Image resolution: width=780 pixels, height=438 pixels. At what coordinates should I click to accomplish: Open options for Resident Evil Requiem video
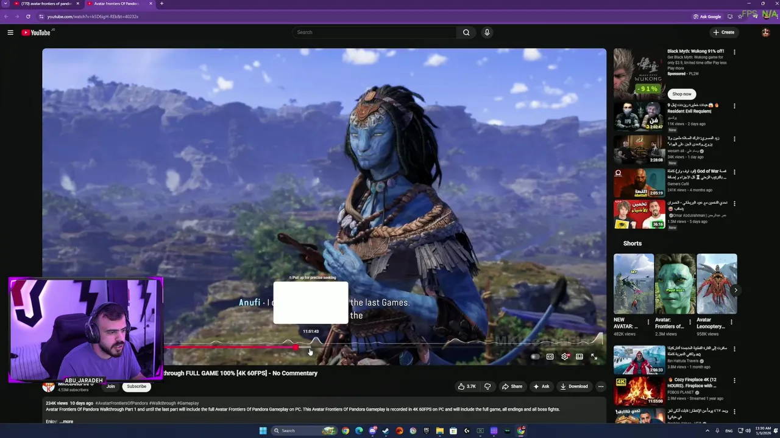[x=734, y=106]
